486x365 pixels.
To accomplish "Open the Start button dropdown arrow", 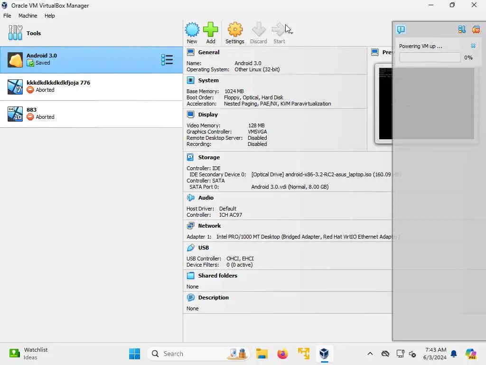I will (291, 33).
